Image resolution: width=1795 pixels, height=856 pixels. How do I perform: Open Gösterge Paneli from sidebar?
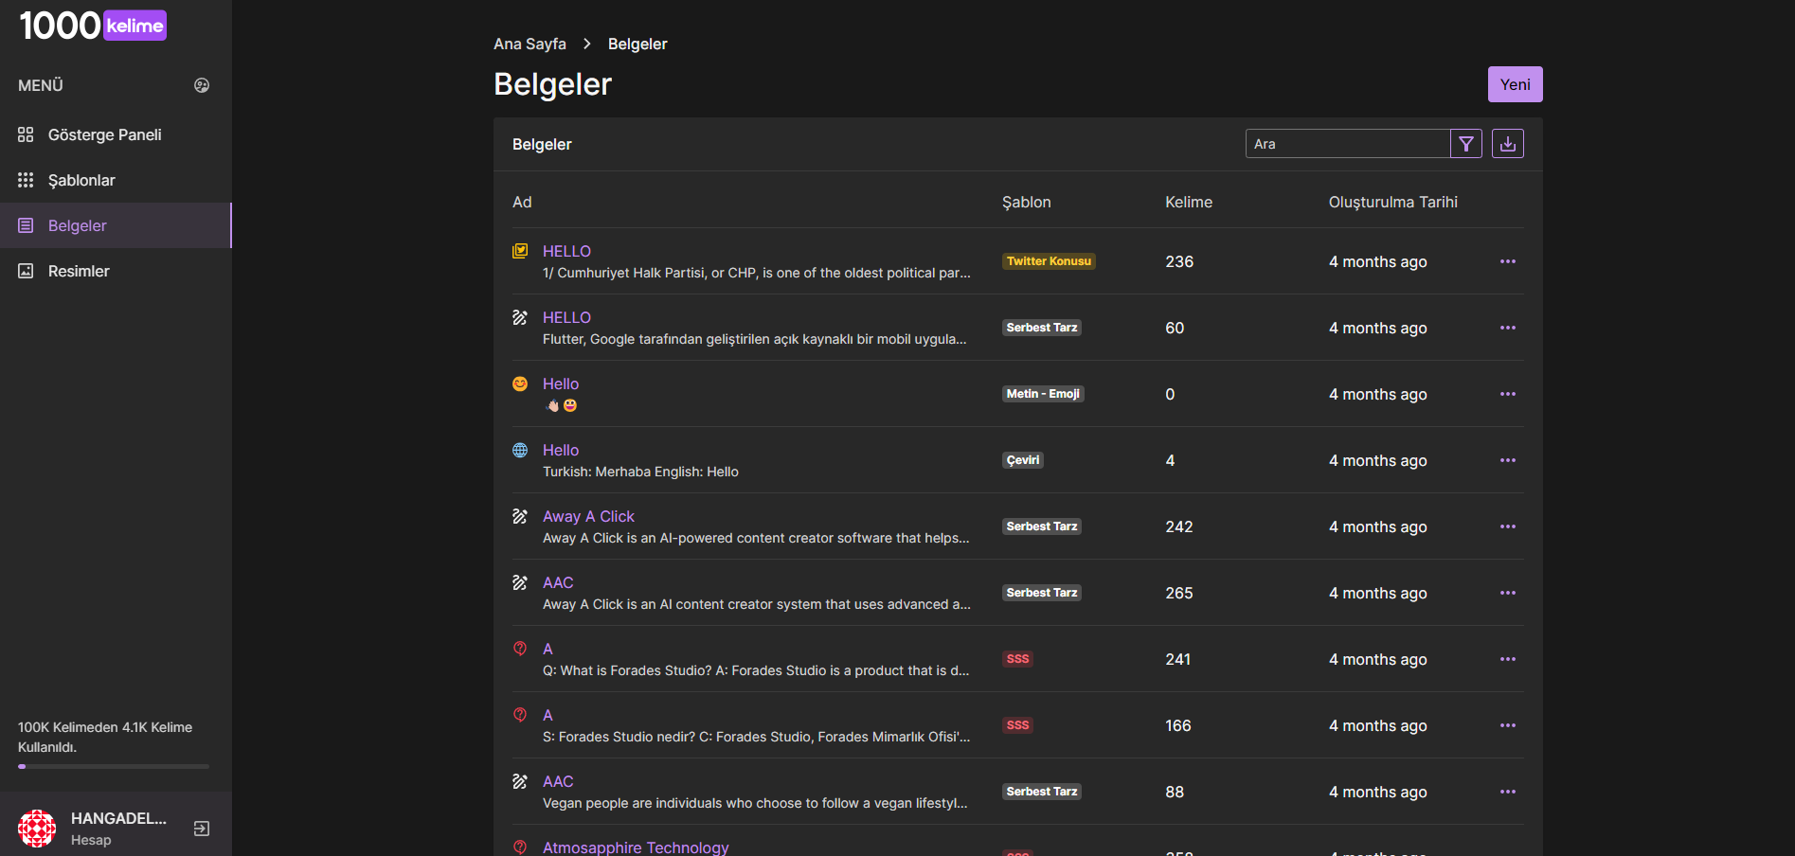(x=104, y=134)
